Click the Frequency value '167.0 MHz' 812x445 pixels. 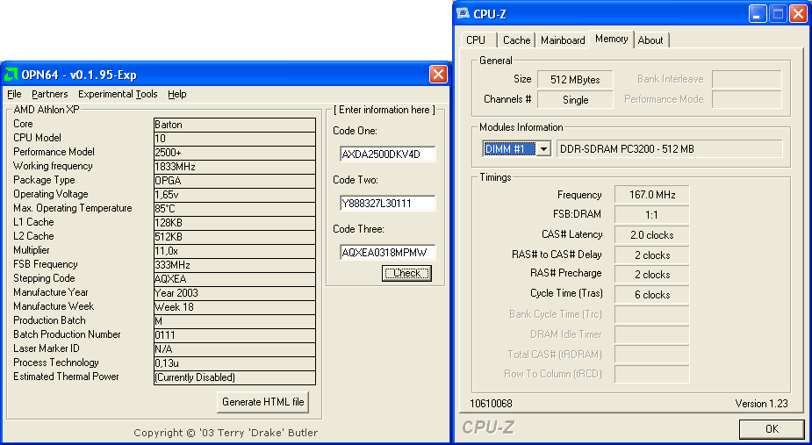coord(652,195)
